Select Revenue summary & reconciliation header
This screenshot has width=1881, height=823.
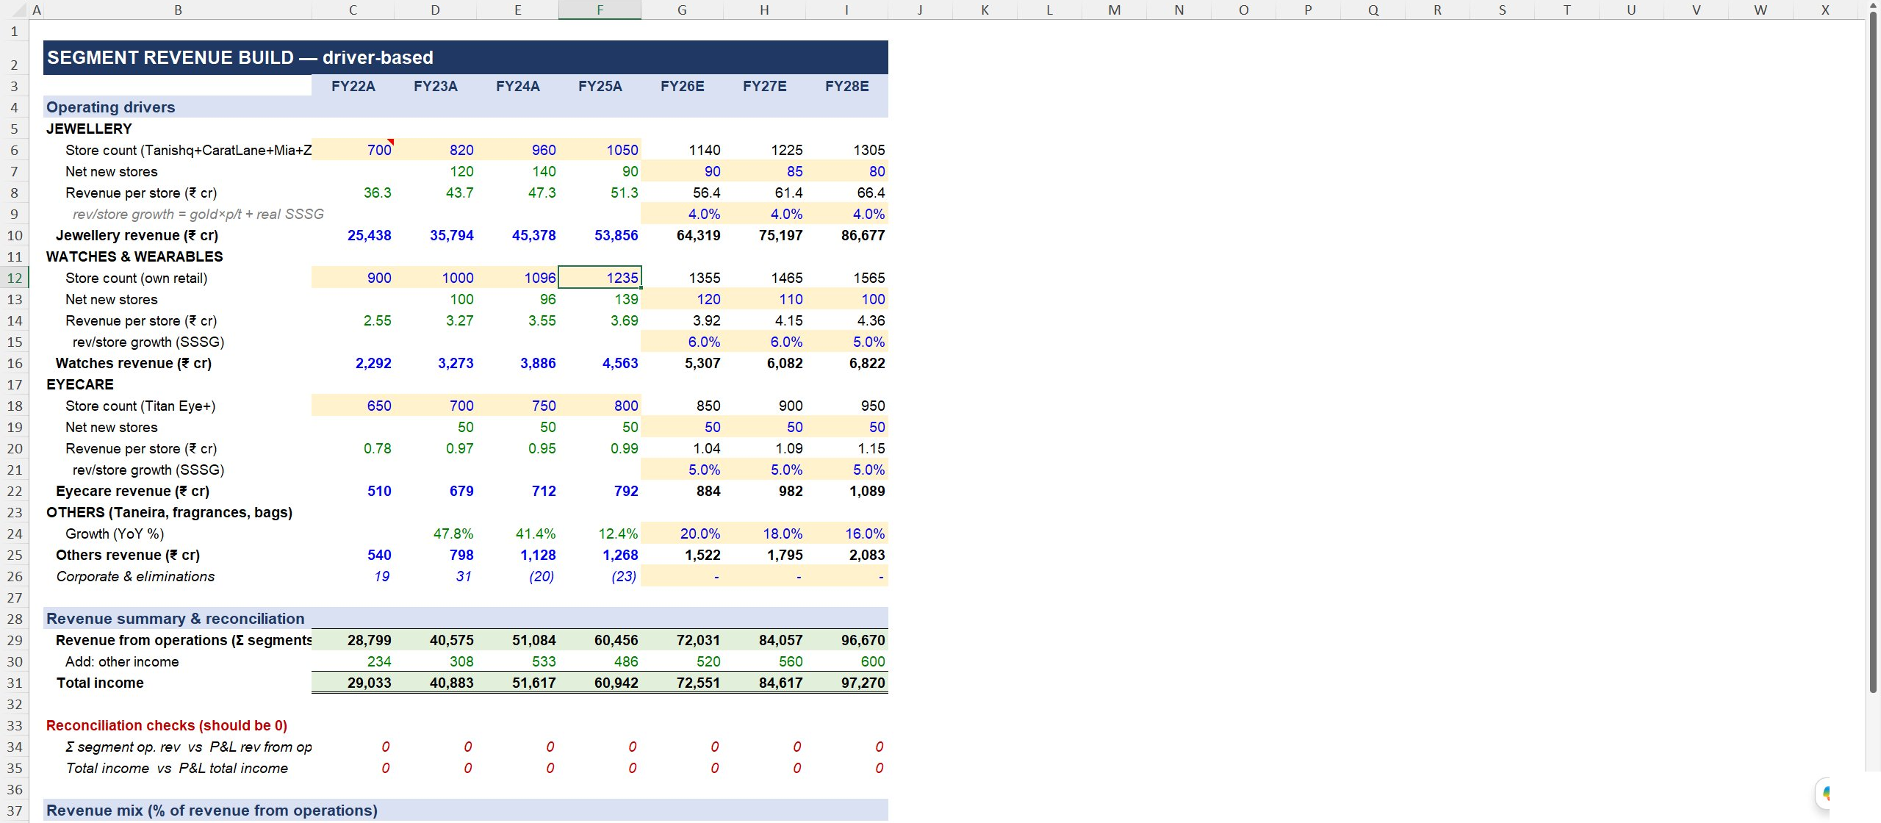(x=466, y=619)
